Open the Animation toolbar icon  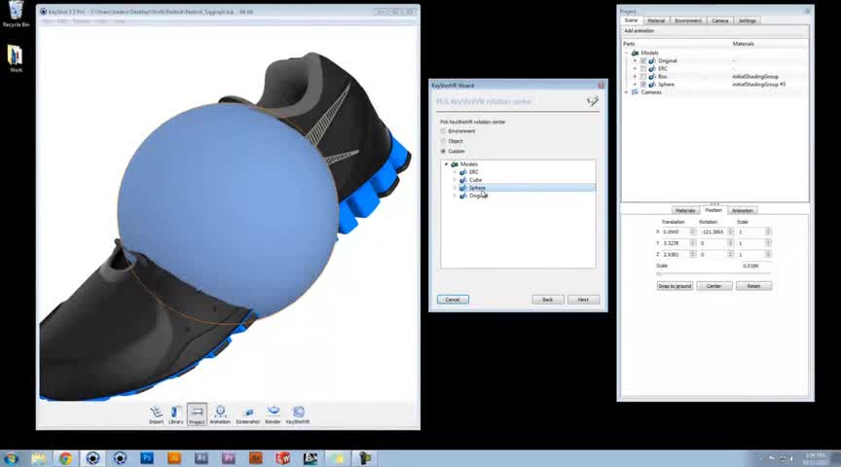[220, 415]
